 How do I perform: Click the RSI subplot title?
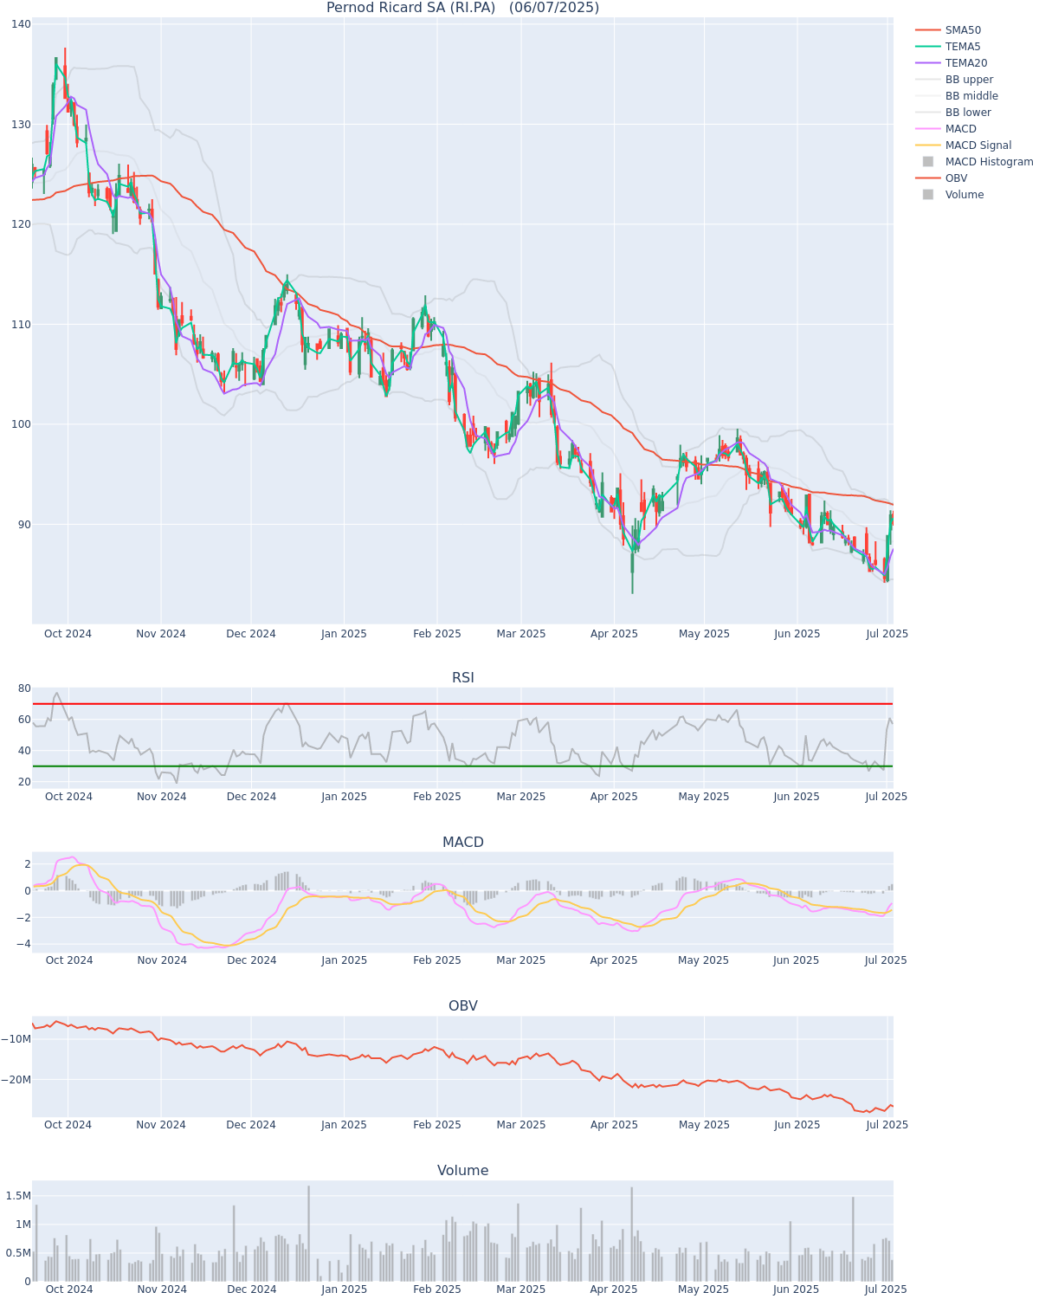(462, 678)
